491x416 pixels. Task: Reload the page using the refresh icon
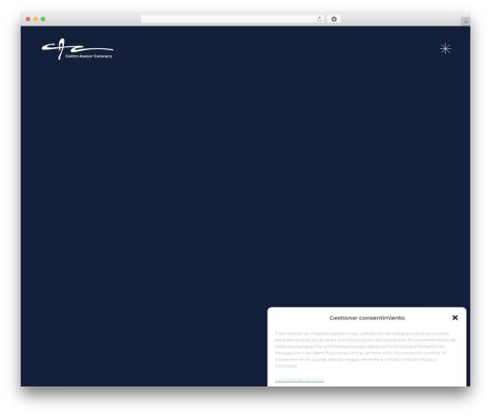[x=319, y=19]
